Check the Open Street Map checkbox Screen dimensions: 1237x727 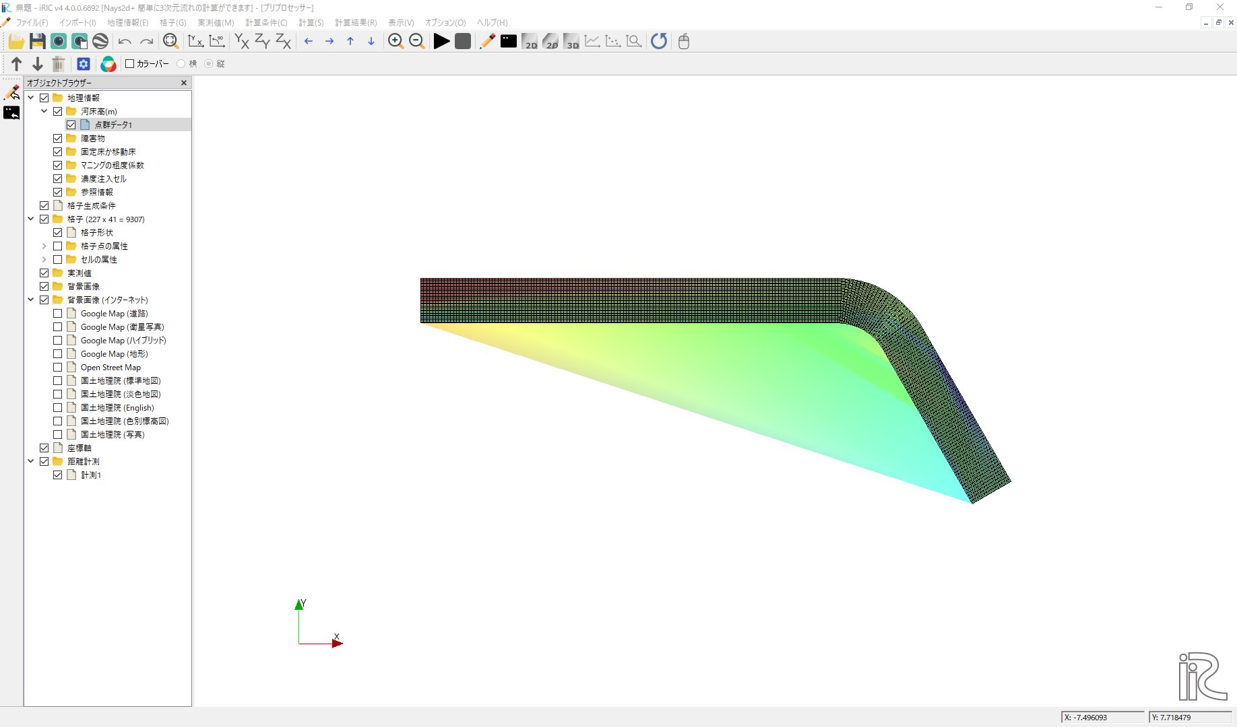point(58,368)
